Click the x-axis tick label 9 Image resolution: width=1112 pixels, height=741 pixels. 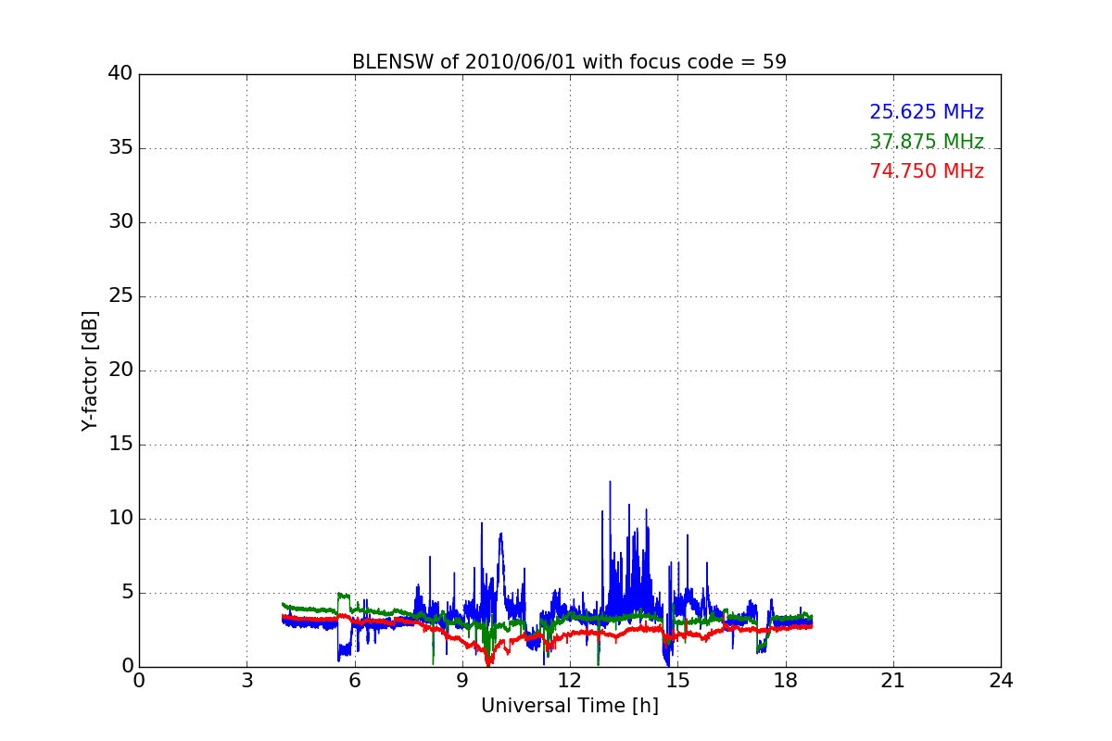point(462,681)
